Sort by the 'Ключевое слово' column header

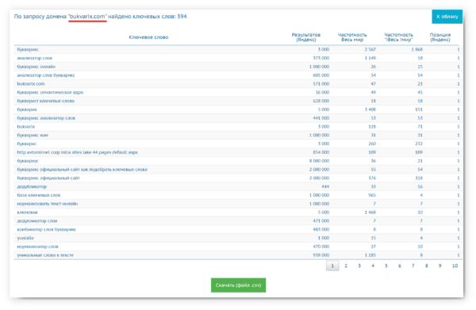[x=148, y=37]
